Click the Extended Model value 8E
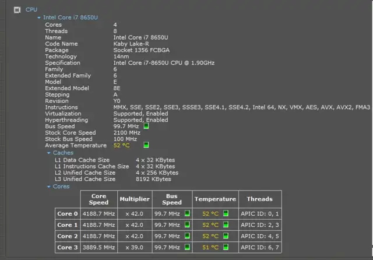373x260 pixels. 117,88
